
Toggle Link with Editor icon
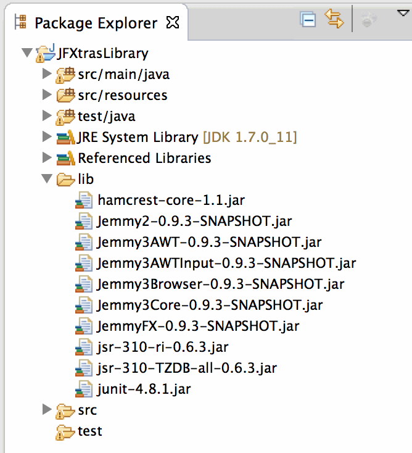click(x=334, y=20)
